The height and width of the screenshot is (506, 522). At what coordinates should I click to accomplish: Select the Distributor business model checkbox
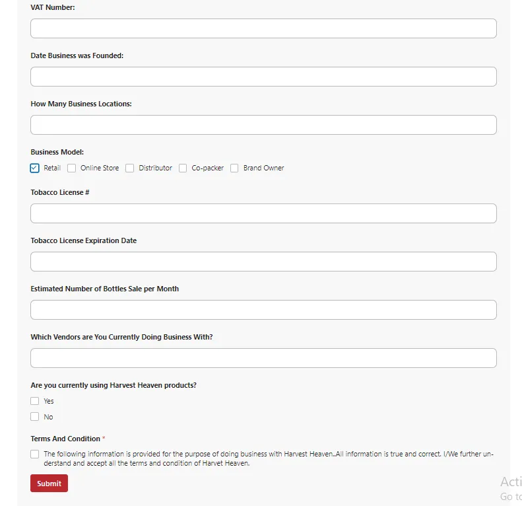pos(130,168)
